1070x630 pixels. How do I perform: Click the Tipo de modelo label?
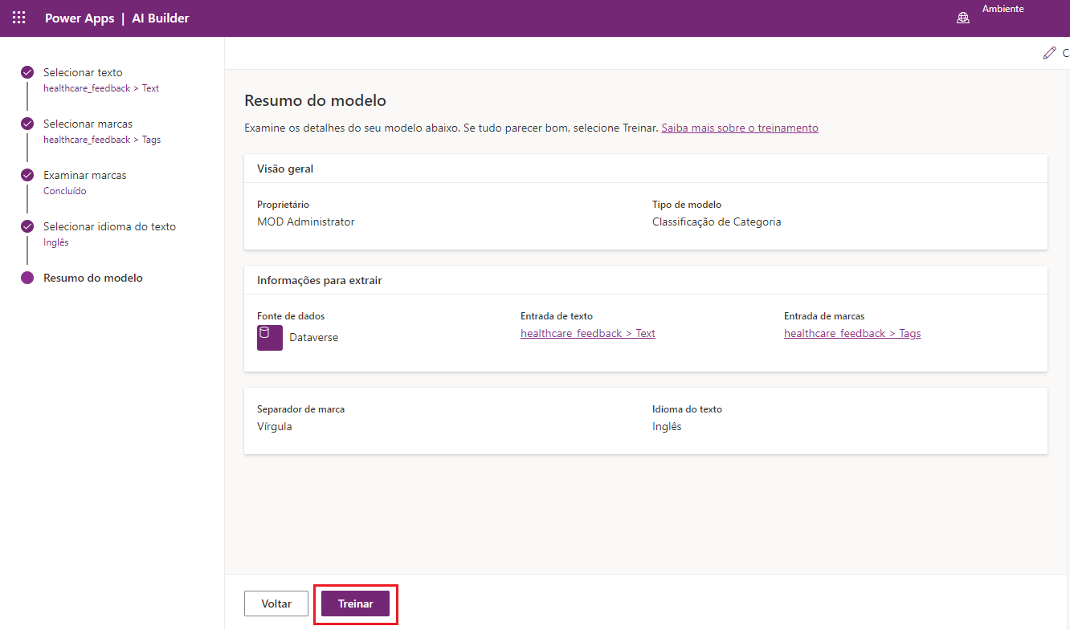click(x=687, y=205)
